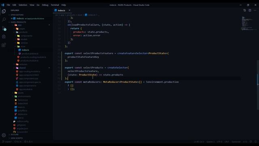Screen dimensions: 259x146
Task: Click the errors and warnings status item
Action: (28, 142)
